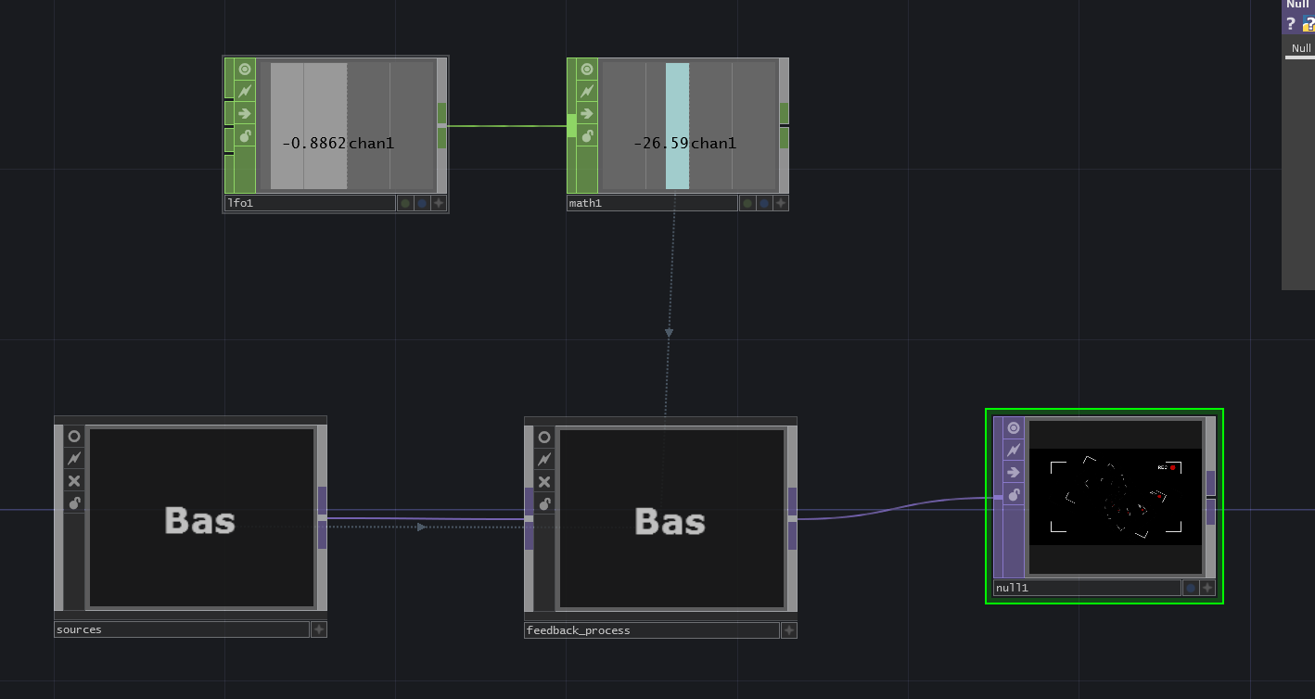Toggle the X bypass flag on sources
This screenshot has width=1315, height=699.
[73, 480]
